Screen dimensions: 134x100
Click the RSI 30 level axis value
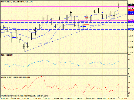point(129,69)
